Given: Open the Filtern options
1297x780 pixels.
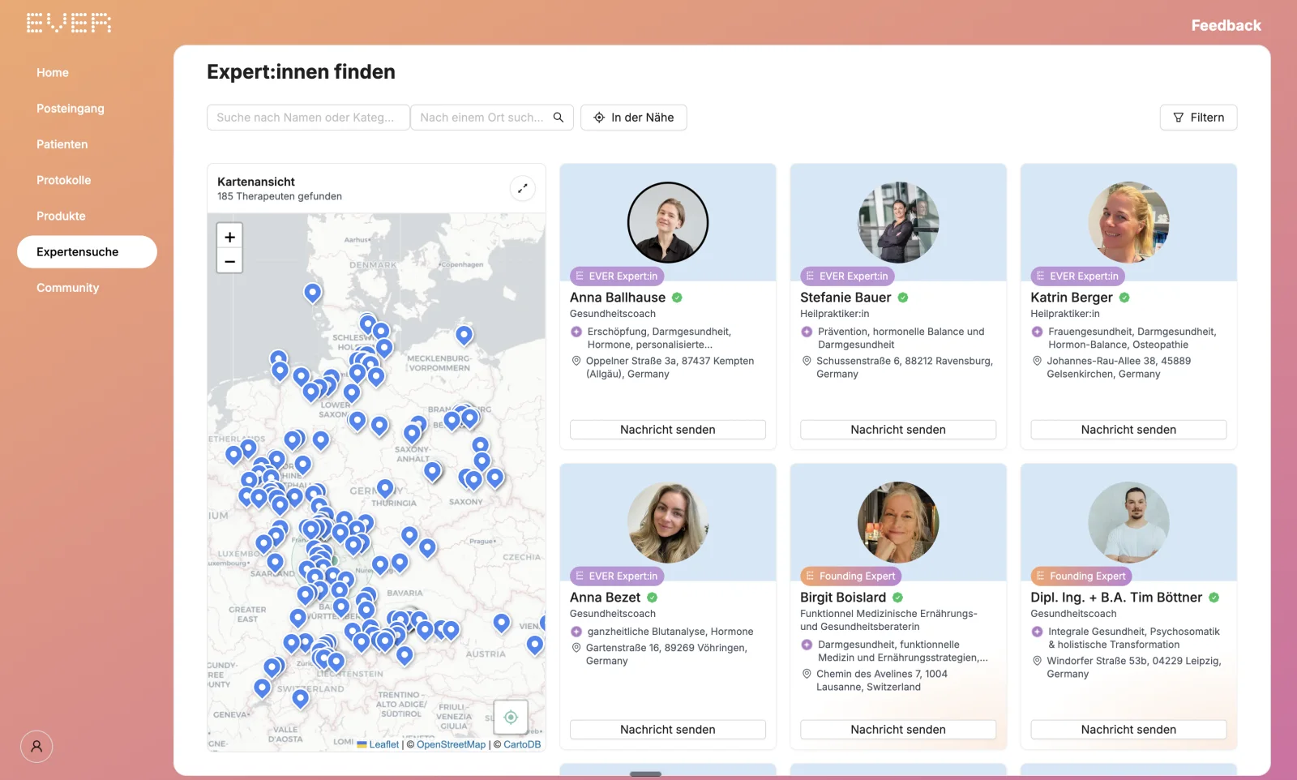Looking at the screenshot, I should 1198,118.
